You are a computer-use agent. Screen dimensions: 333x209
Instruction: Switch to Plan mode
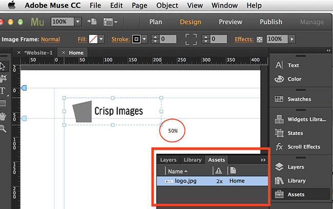click(156, 22)
